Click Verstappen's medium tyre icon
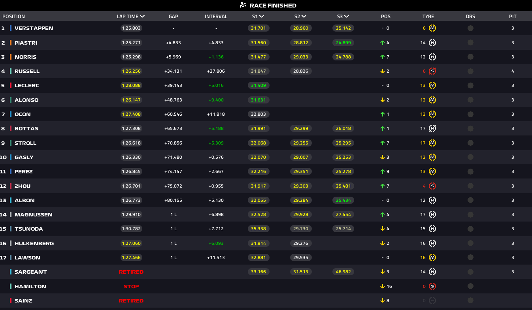The image size is (532, 310). tap(432, 28)
